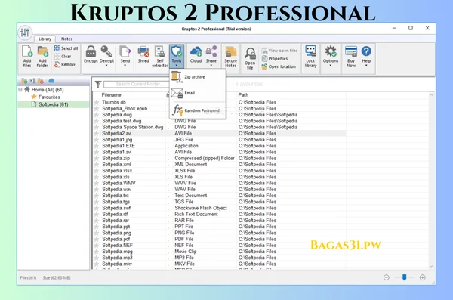The image size is (453, 300).
Task: Click the Lock library icon
Action: [x=310, y=51]
